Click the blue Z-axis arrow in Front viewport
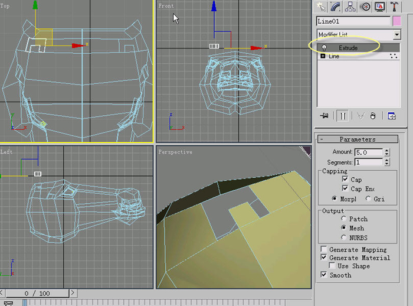Viewport: 413px width, 306px height. (214, 6)
